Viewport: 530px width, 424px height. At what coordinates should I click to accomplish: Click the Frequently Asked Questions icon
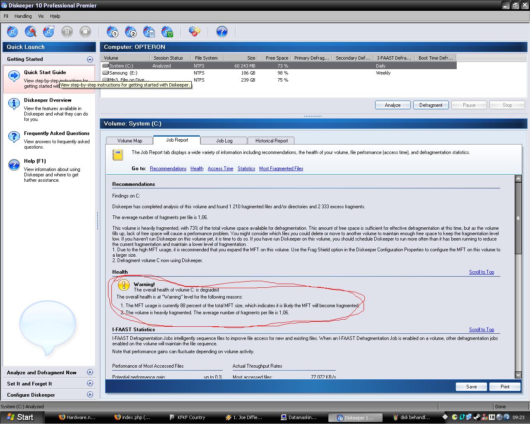(x=14, y=137)
